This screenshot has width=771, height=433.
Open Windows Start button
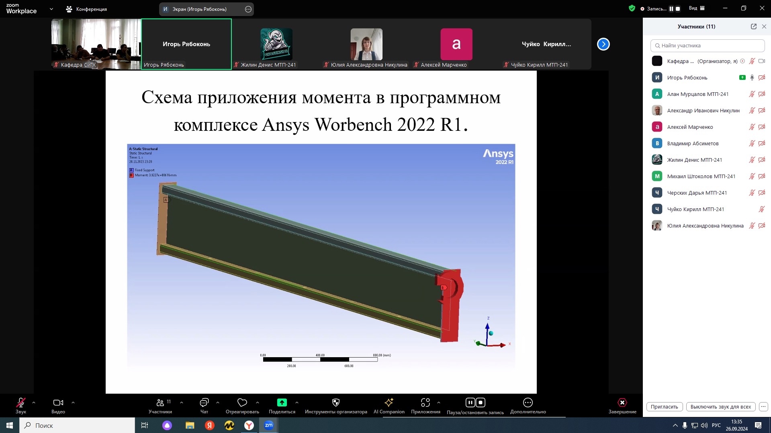point(10,425)
